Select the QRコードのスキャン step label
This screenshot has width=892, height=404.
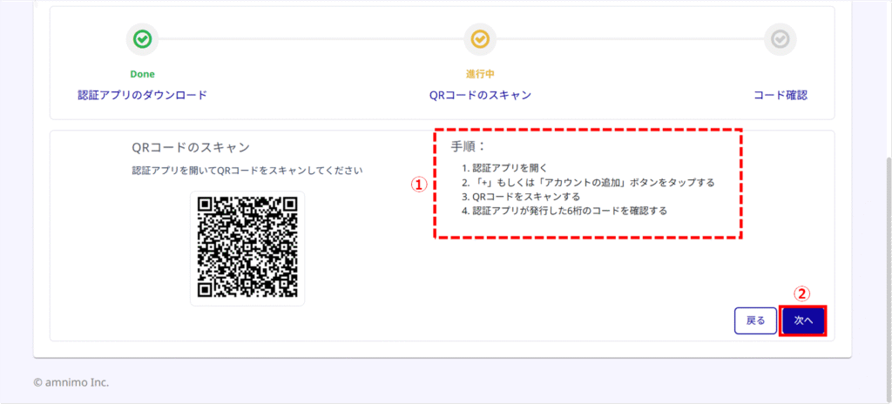click(x=480, y=95)
